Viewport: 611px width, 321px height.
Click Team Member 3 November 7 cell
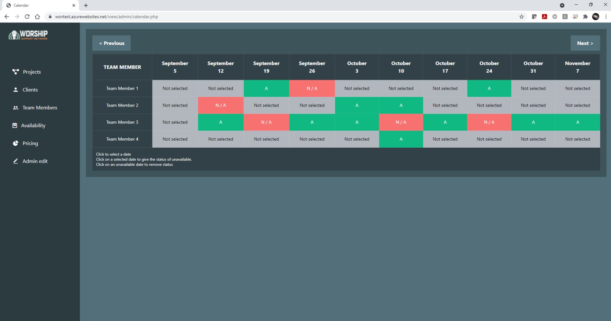578,122
